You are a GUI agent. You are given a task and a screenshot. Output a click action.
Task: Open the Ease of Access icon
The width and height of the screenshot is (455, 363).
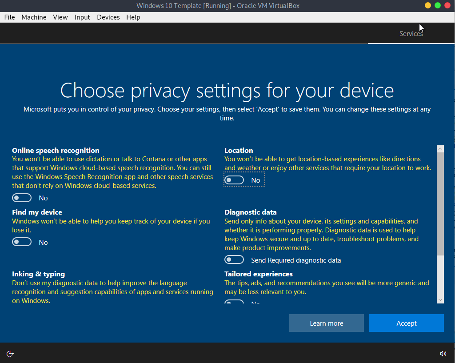click(x=10, y=353)
